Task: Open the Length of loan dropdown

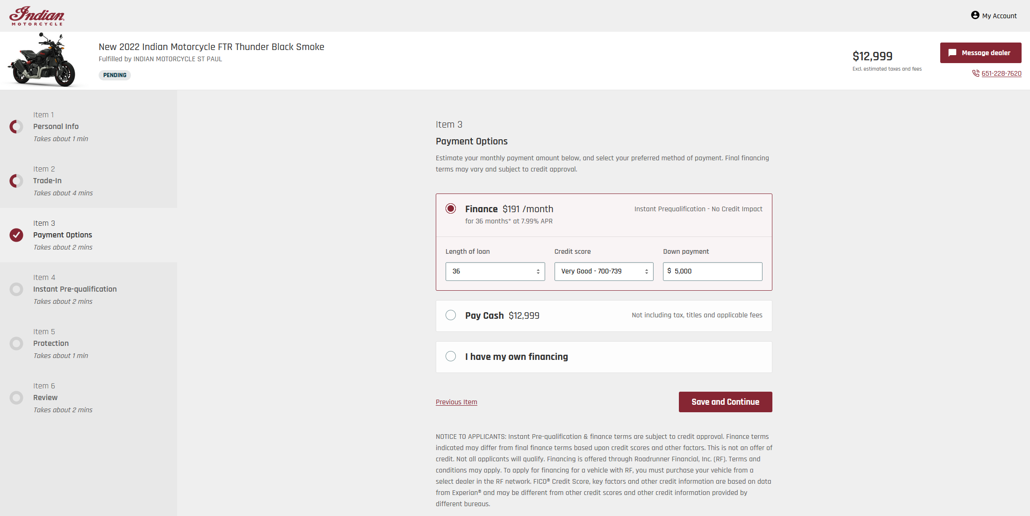Action: tap(495, 272)
